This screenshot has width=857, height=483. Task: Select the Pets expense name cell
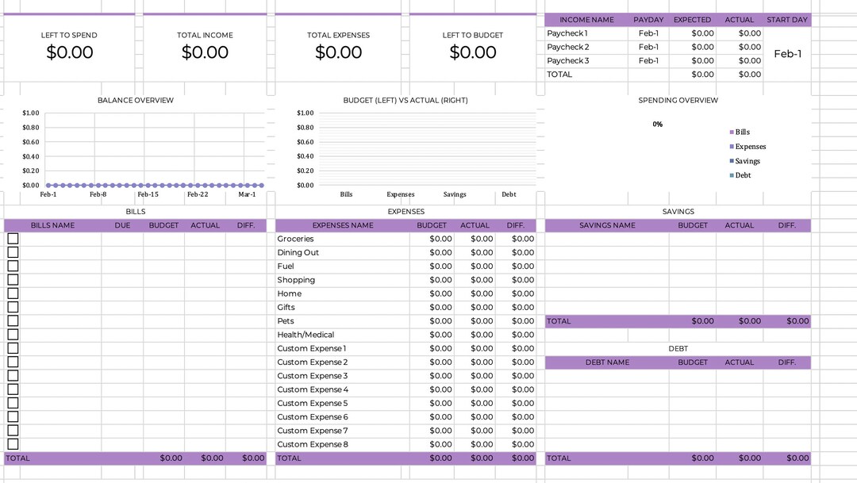[343, 320]
